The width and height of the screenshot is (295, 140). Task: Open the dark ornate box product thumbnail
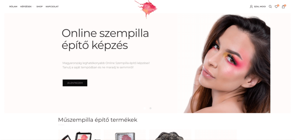[170, 135]
